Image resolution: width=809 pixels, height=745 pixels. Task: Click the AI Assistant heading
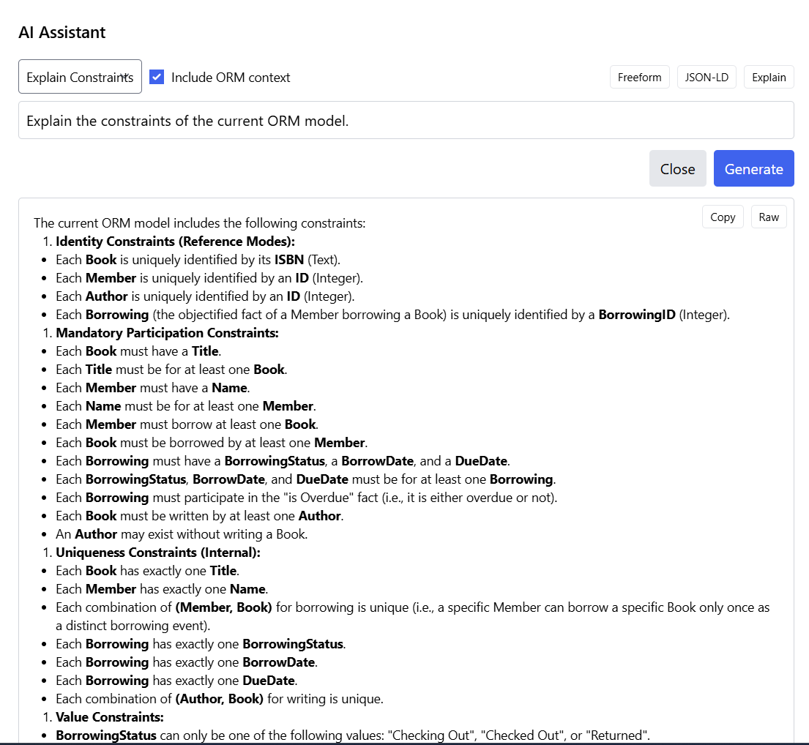point(62,32)
